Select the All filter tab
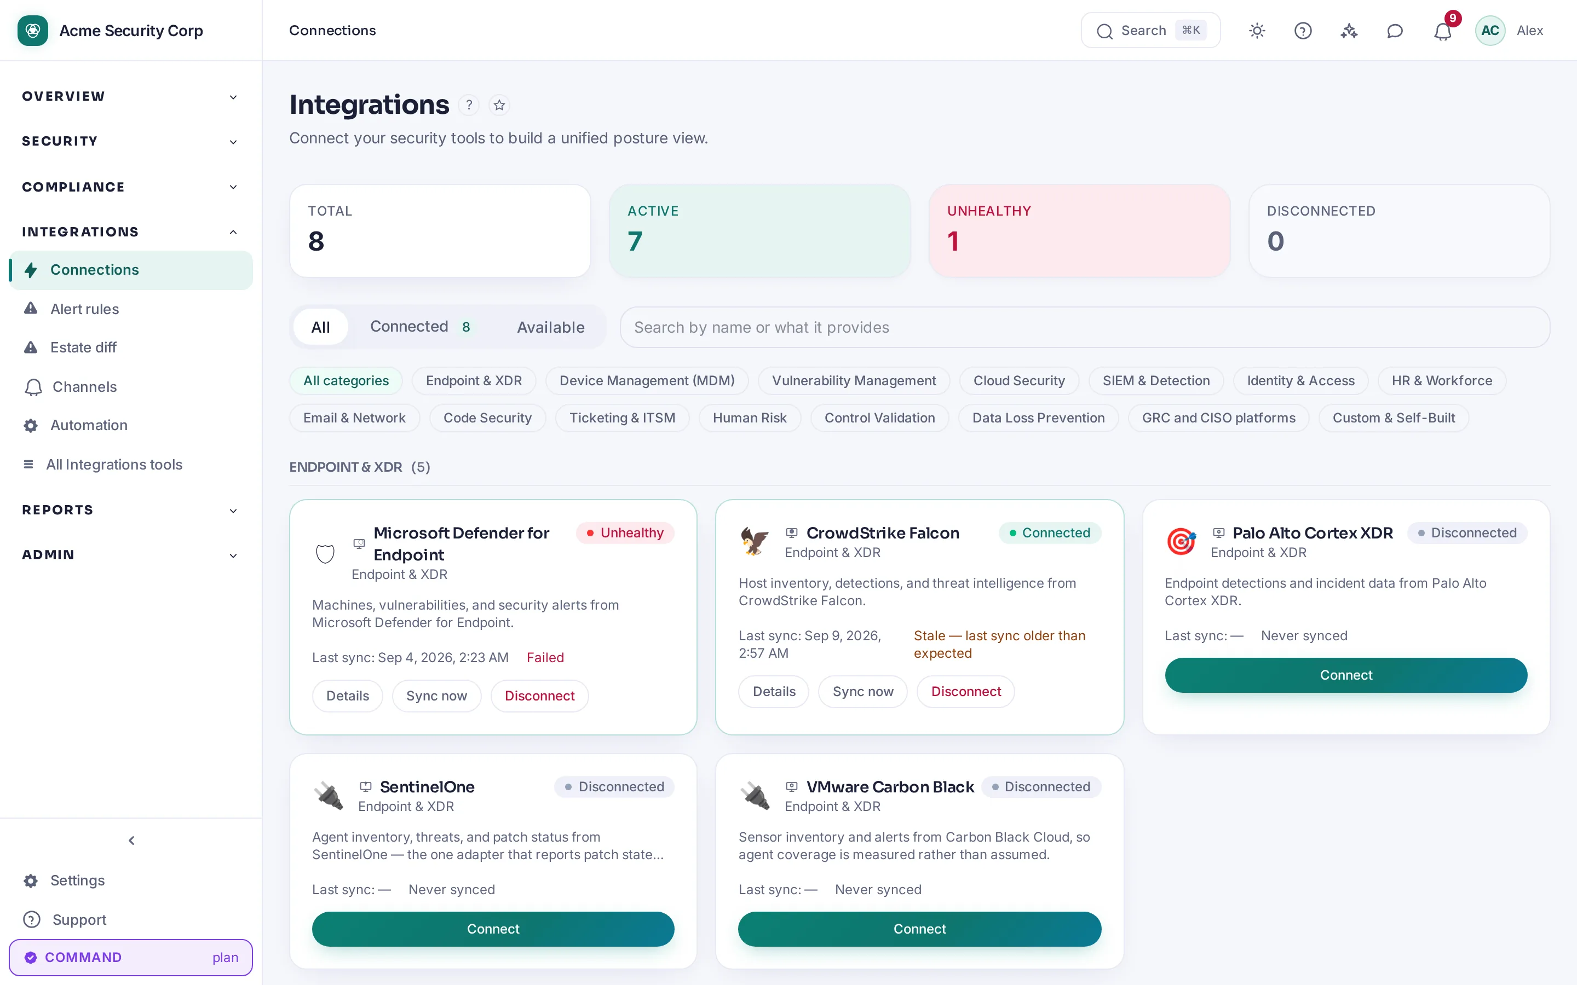The width and height of the screenshot is (1577, 985). pos(320,327)
